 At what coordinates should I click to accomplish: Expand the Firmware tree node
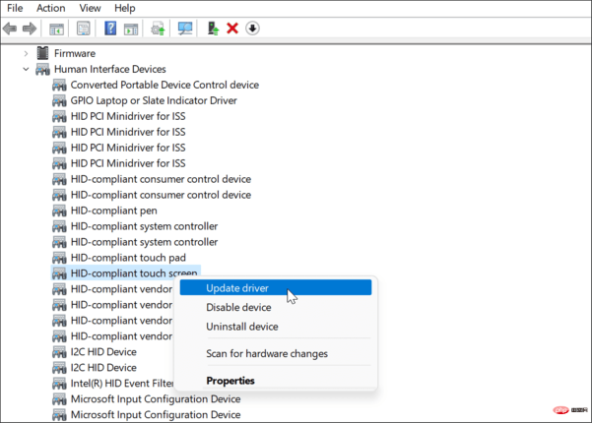[26, 53]
